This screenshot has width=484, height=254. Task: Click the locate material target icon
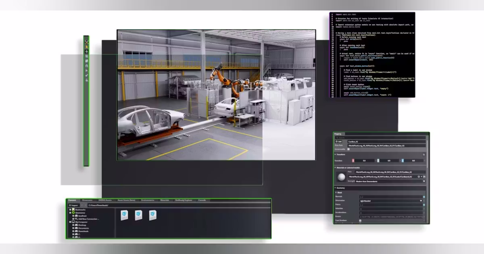419,177
